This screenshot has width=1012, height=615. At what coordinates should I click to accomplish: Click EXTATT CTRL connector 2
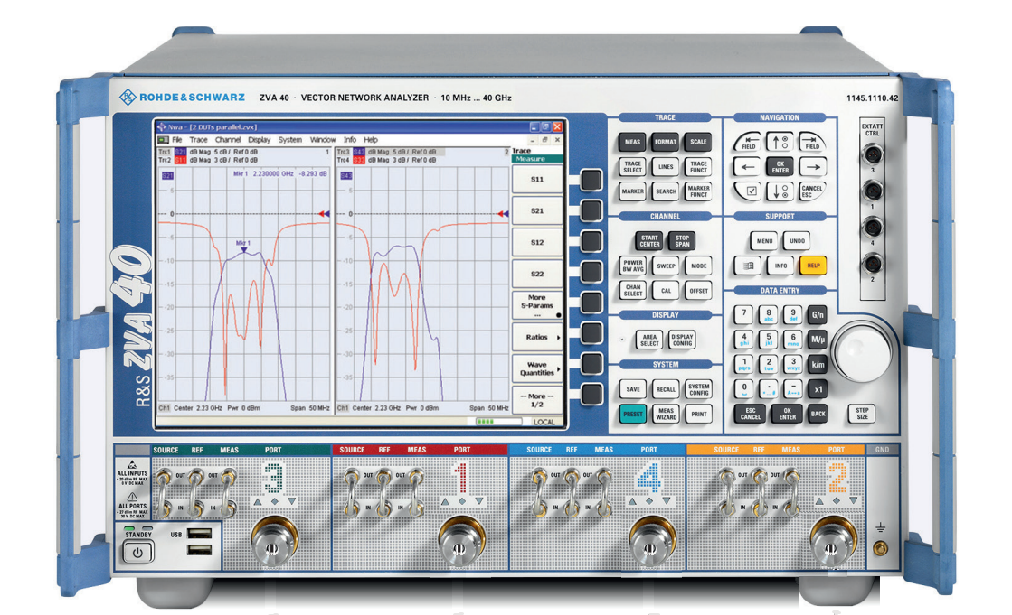click(873, 264)
